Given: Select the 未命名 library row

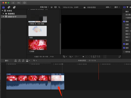Looking at the screenshot, I should pyautogui.click(x=14, y=11).
